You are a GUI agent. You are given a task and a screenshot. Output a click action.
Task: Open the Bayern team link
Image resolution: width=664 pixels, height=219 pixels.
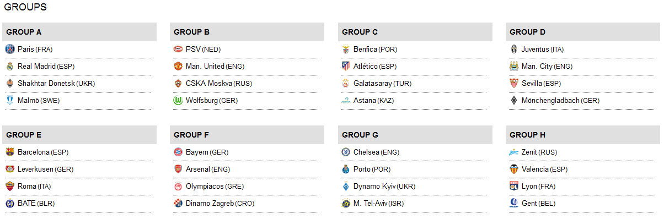[x=197, y=152]
